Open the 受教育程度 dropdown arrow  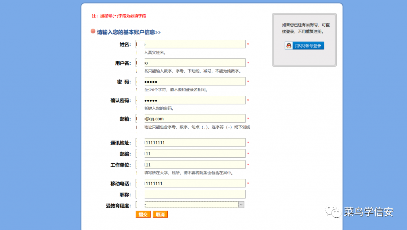coord(241,205)
